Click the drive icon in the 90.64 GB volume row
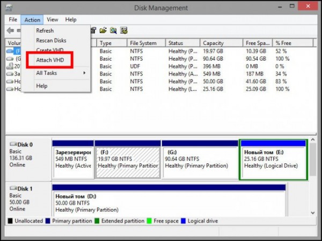The width and height of the screenshot is (322, 241). point(10,59)
